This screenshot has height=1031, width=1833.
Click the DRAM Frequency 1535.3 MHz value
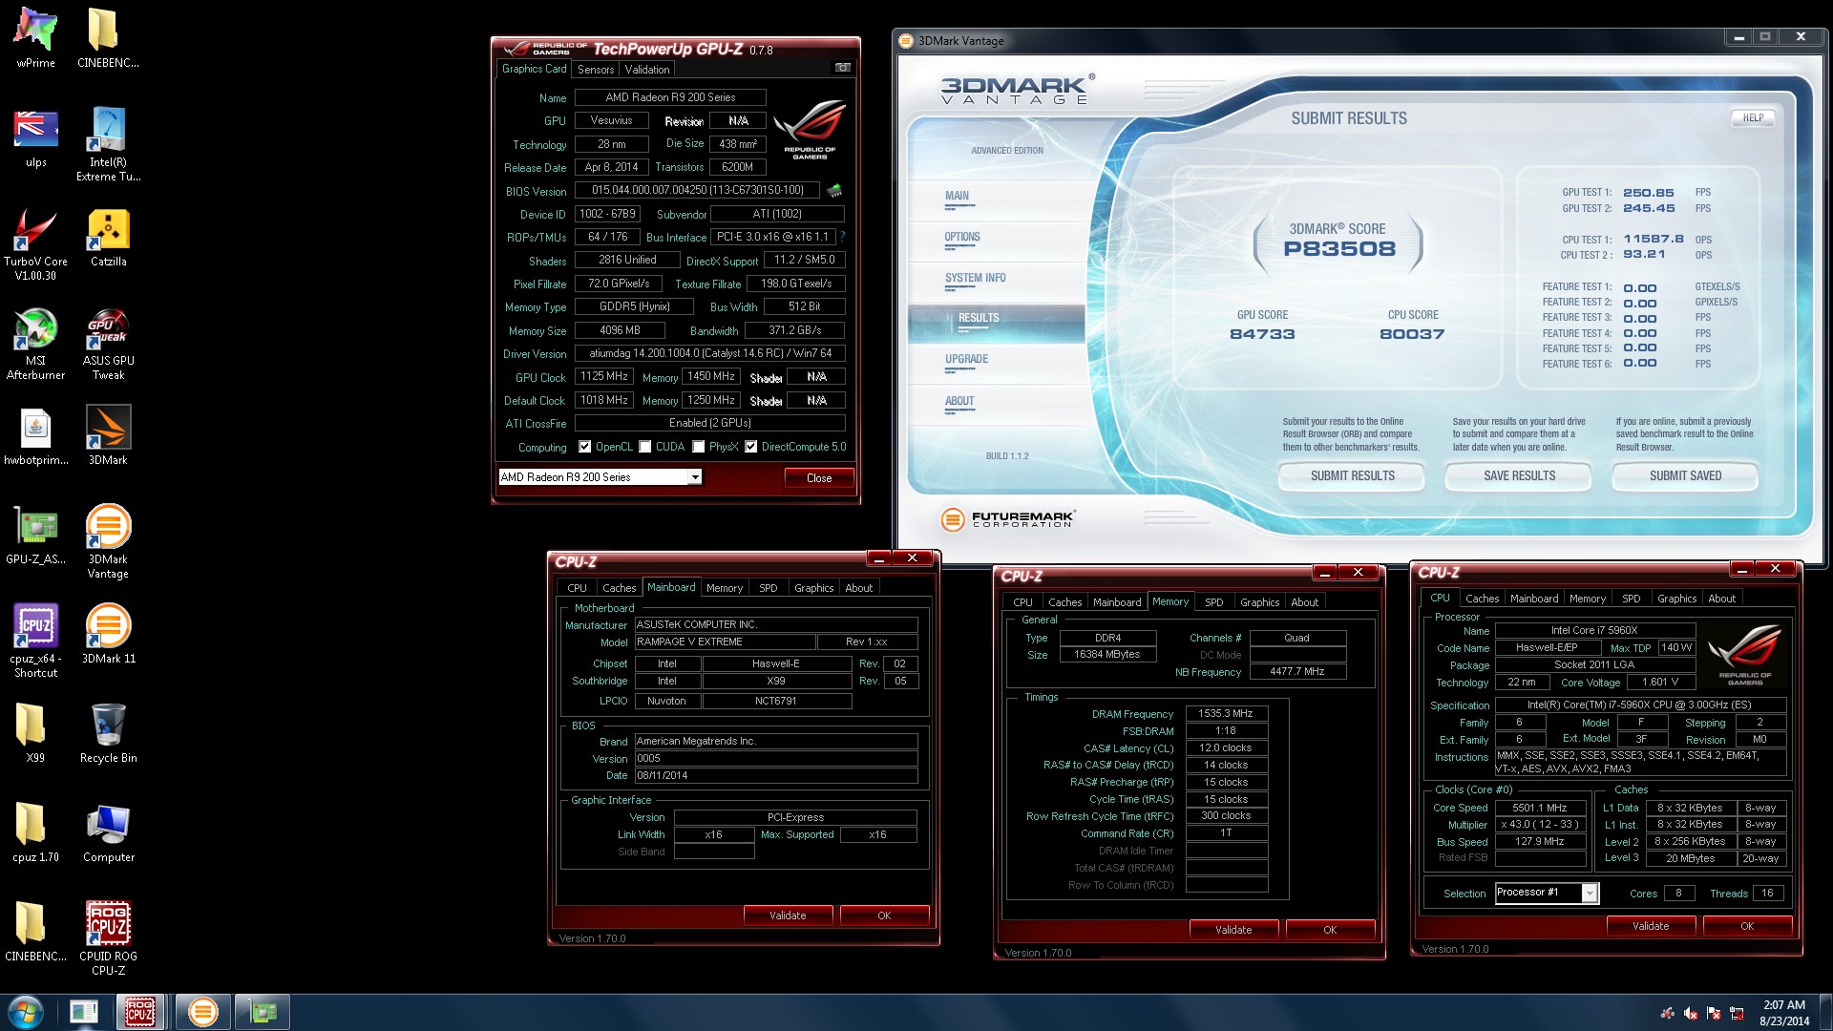click(x=1226, y=713)
